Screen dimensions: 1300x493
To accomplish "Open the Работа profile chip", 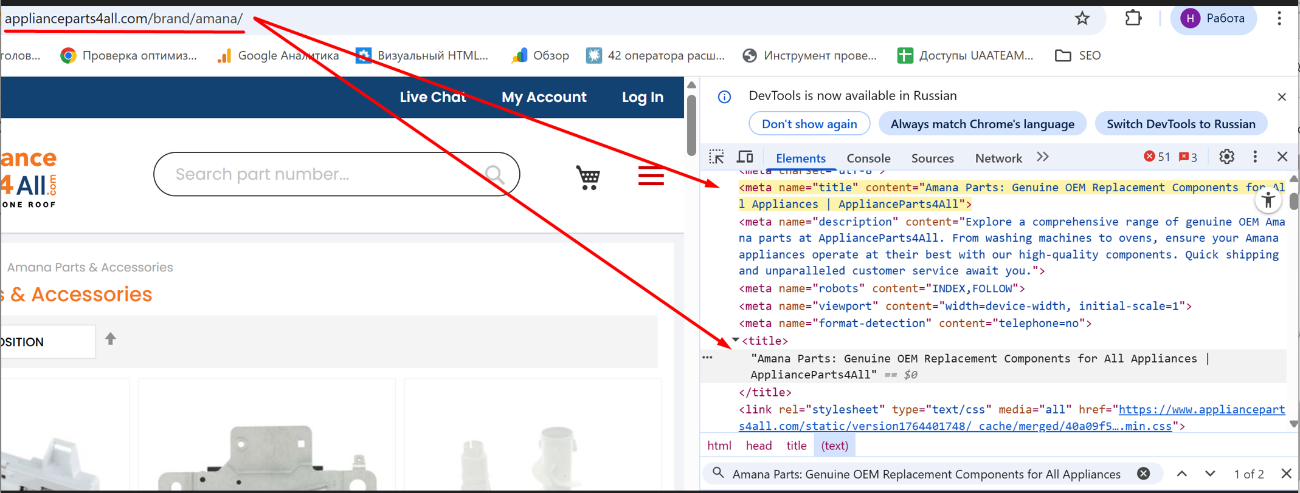I will click(x=1213, y=18).
